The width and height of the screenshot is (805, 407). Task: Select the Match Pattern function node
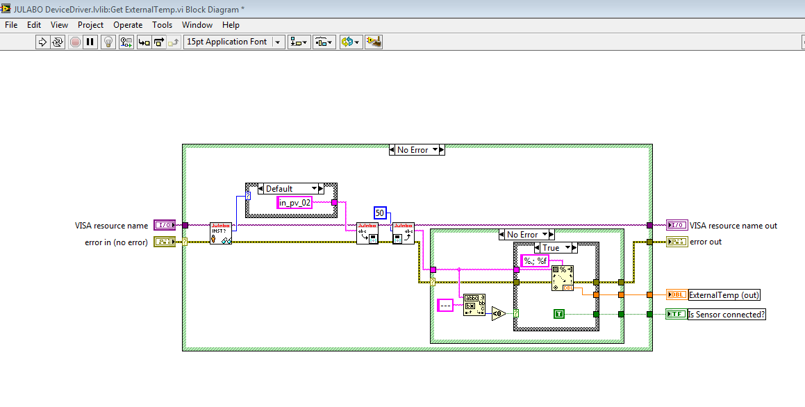(x=474, y=305)
